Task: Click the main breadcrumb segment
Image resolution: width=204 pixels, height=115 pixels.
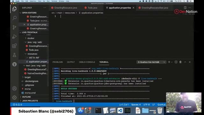Action: (x=60, y=13)
